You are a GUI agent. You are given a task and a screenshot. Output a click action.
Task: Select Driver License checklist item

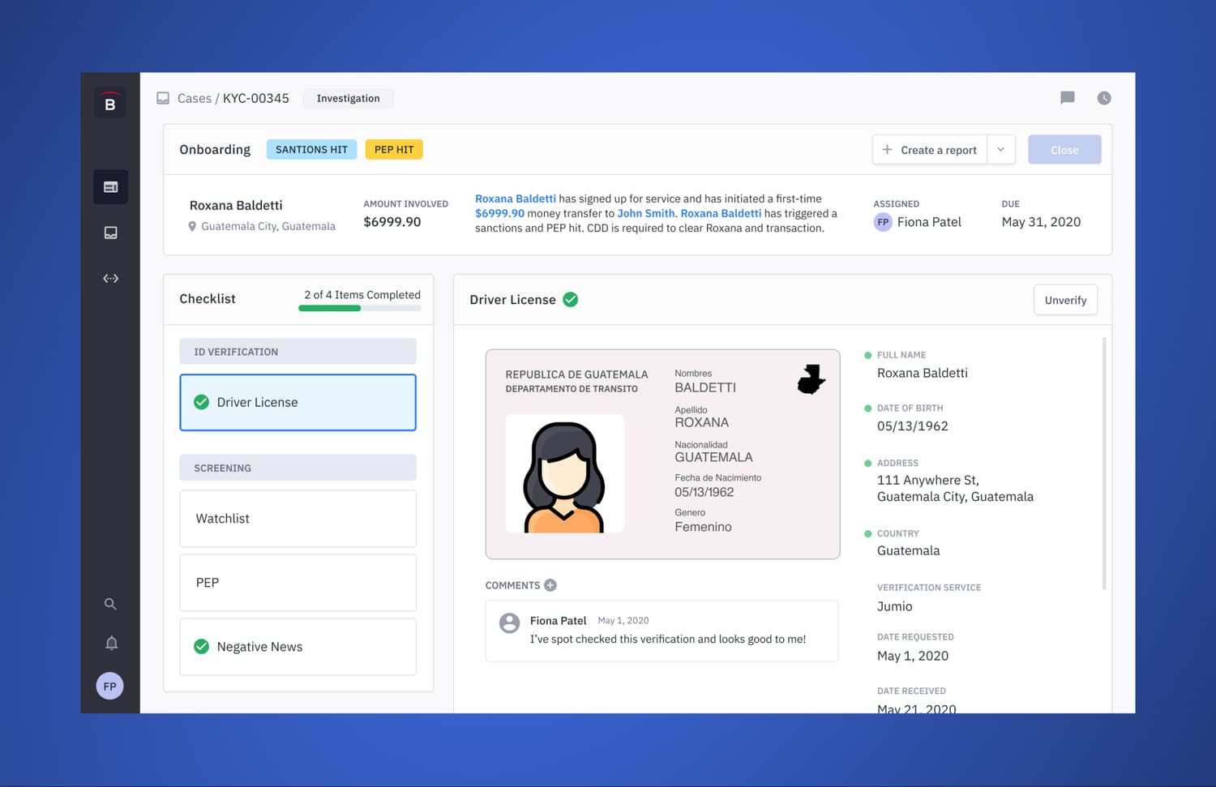(x=298, y=402)
